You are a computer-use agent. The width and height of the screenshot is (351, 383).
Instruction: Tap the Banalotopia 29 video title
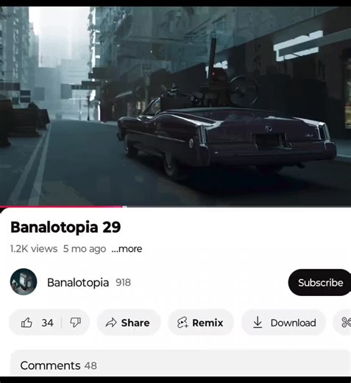[x=65, y=227]
